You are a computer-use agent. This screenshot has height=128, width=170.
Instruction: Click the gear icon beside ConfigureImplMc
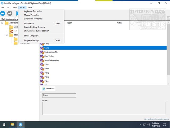click(x=42, y=52)
